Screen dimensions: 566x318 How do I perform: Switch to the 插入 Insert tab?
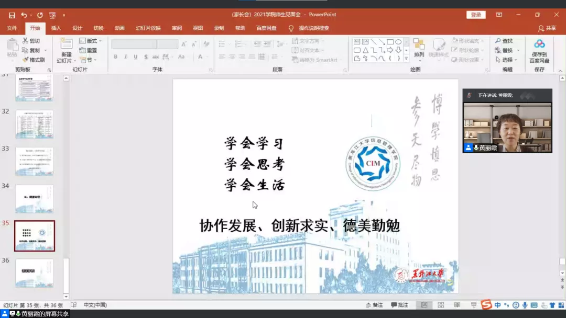[56, 28]
